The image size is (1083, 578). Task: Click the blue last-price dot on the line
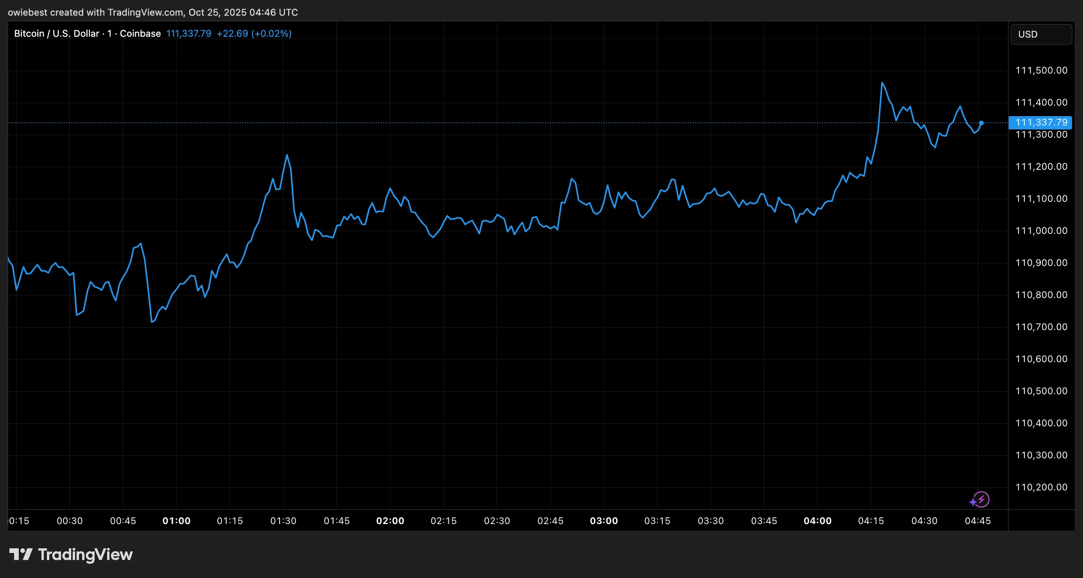(981, 123)
